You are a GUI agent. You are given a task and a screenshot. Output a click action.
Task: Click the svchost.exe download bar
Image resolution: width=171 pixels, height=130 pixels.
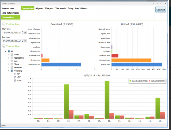pyautogui.click(x=42, y=56)
